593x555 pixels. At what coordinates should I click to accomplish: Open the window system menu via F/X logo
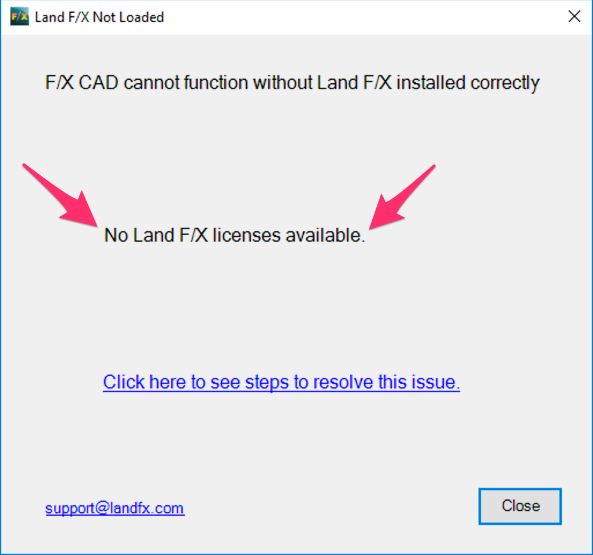point(19,17)
